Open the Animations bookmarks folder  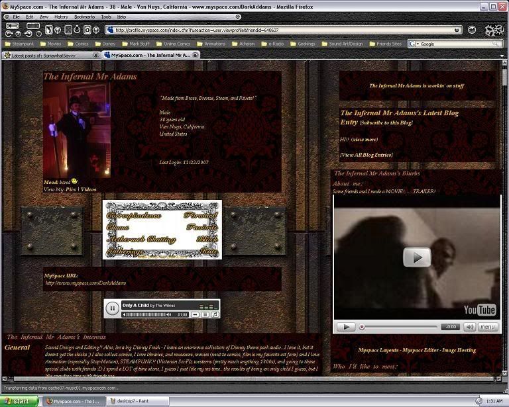coord(211,44)
